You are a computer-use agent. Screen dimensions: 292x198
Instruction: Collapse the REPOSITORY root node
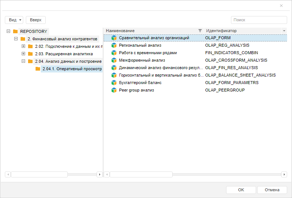[9, 31]
